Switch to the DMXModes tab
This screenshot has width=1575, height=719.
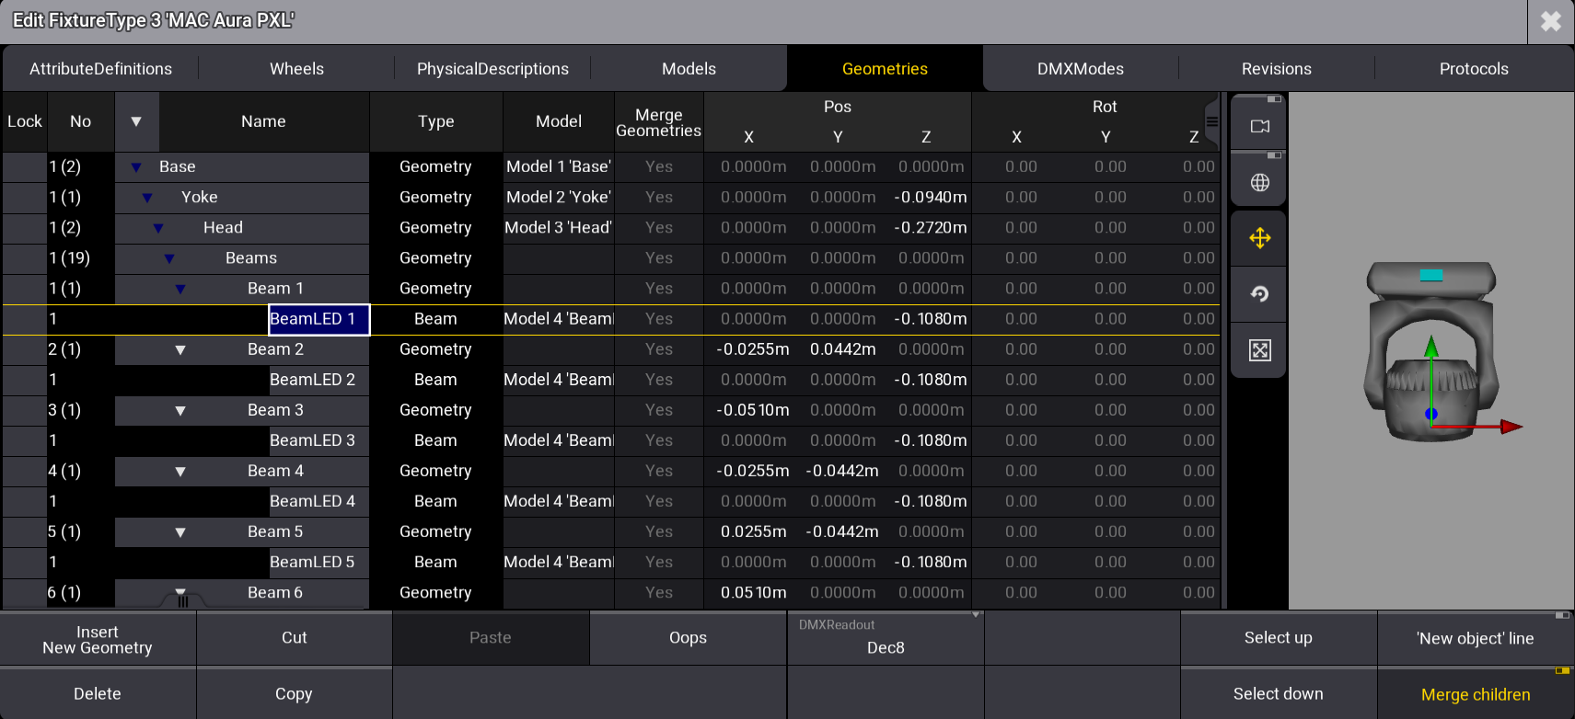pyautogui.click(x=1080, y=69)
